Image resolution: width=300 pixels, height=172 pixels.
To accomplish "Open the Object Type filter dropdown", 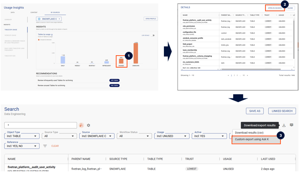I will (22, 136).
